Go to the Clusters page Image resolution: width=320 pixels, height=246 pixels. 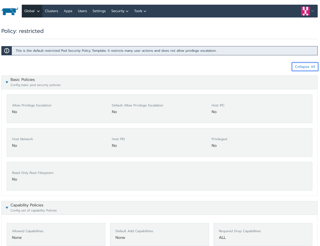(51, 11)
